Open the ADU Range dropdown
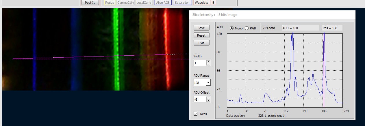 208,83
